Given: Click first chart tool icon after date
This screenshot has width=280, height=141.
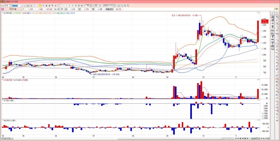Looking at the screenshot, I should click(118, 6).
